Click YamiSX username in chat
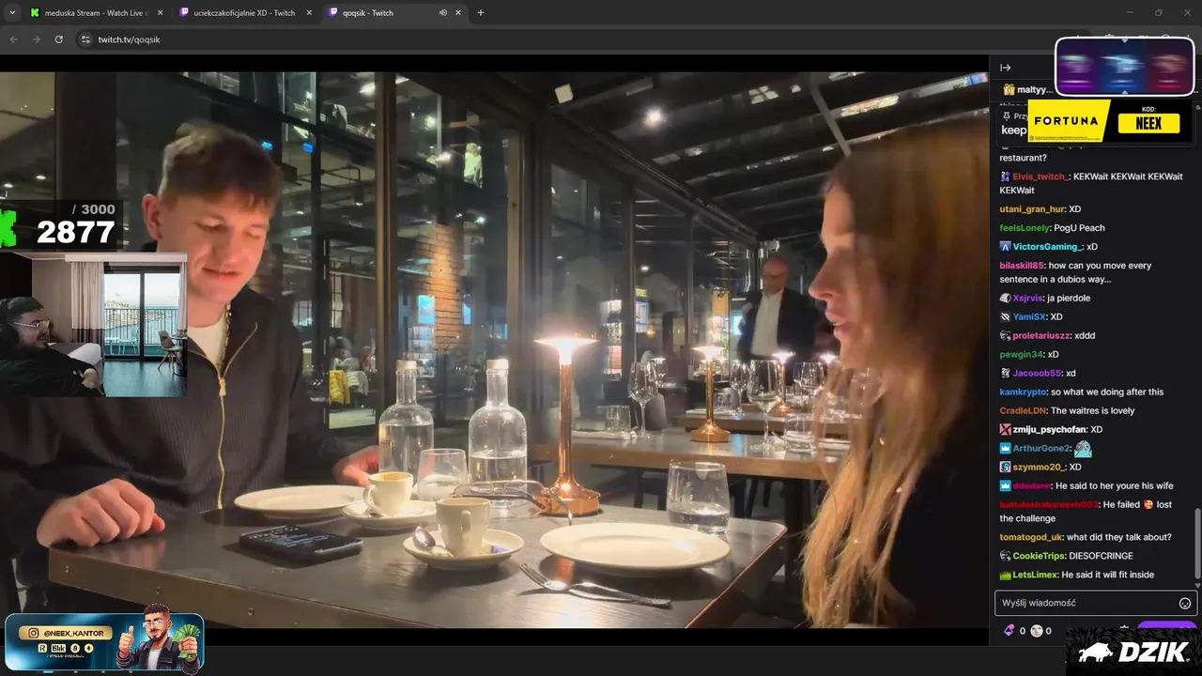 pyautogui.click(x=1029, y=317)
